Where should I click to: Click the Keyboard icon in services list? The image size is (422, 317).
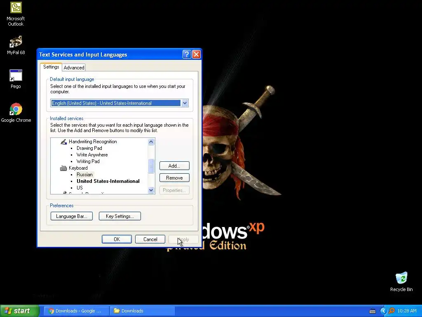coord(63,168)
